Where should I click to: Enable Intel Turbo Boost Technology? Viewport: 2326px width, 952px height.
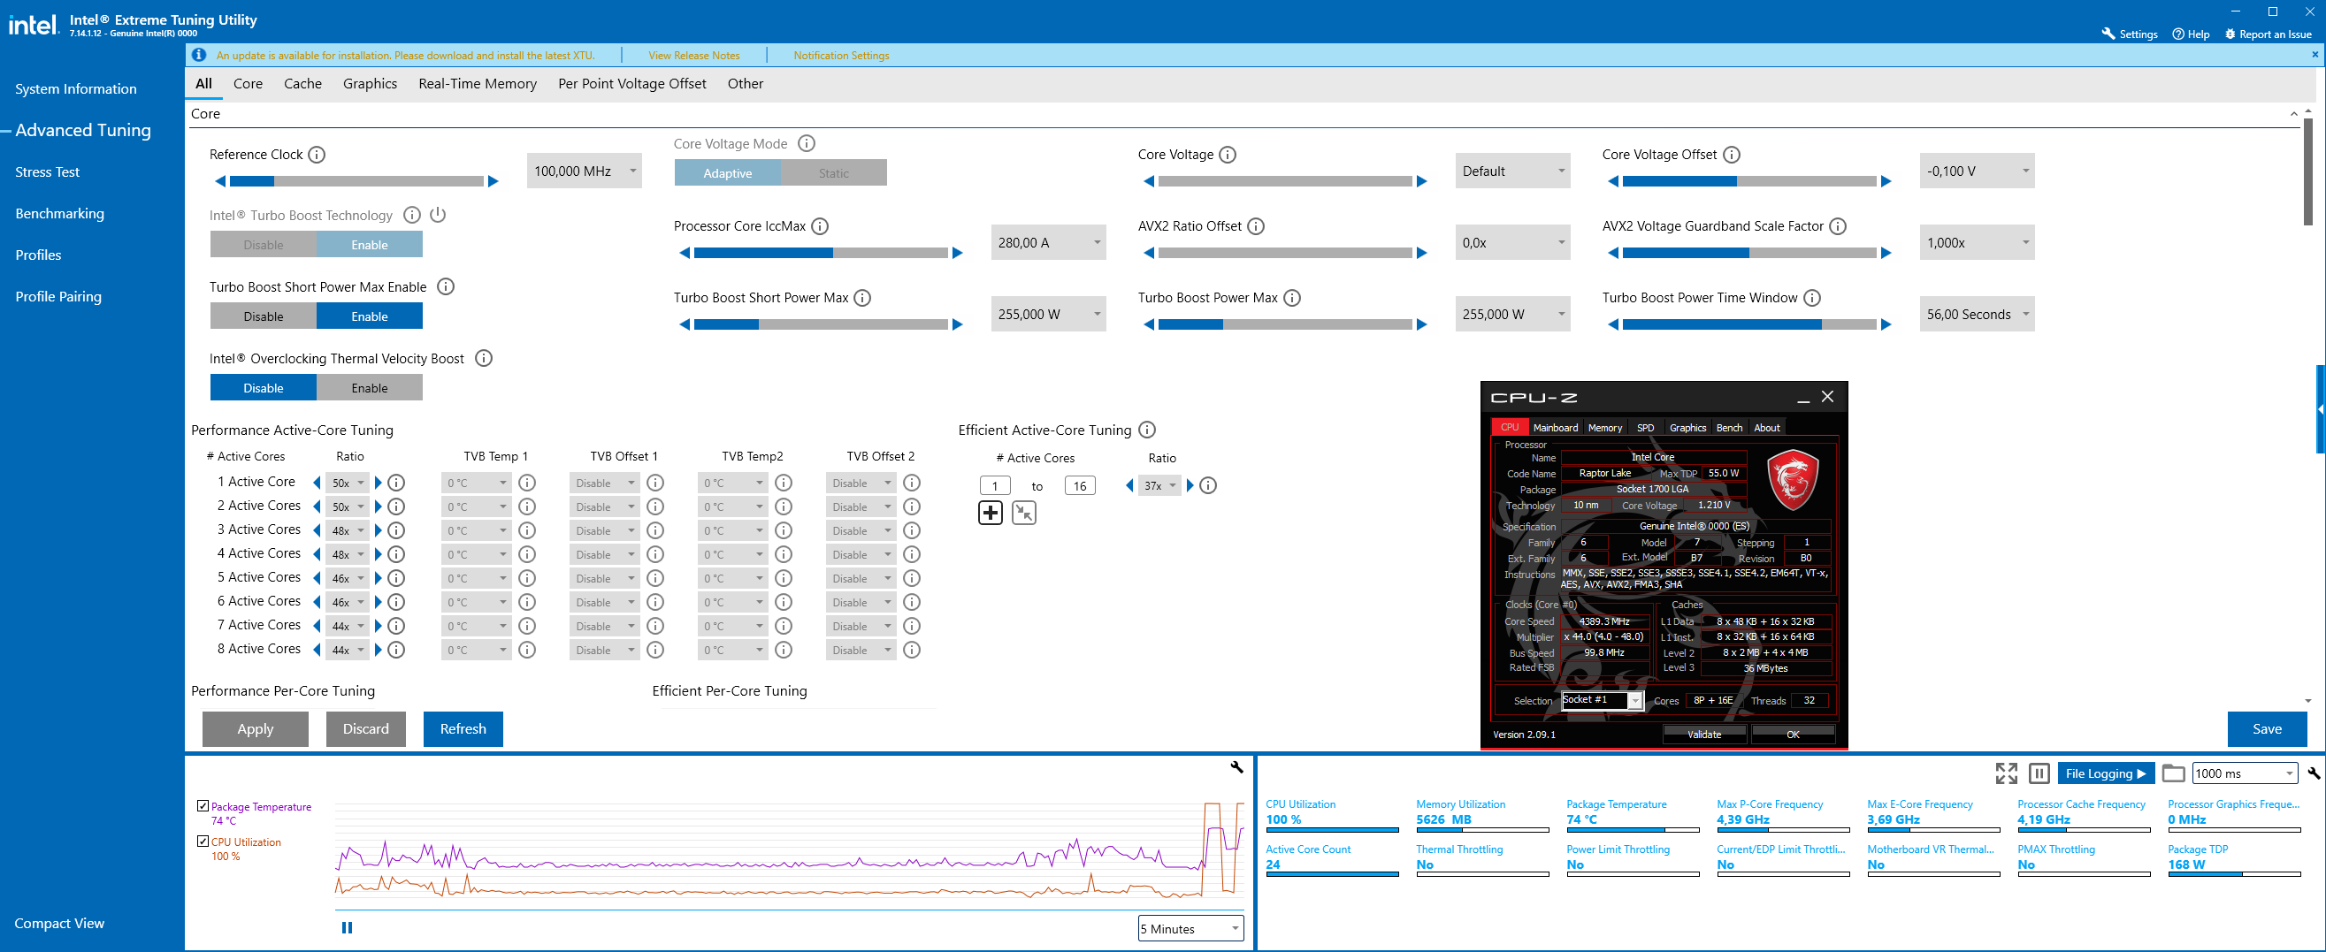370,245
